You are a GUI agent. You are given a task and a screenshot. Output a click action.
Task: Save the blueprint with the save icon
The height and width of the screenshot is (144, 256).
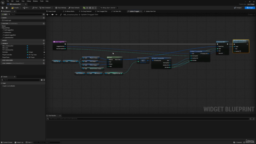click(3, 8)
